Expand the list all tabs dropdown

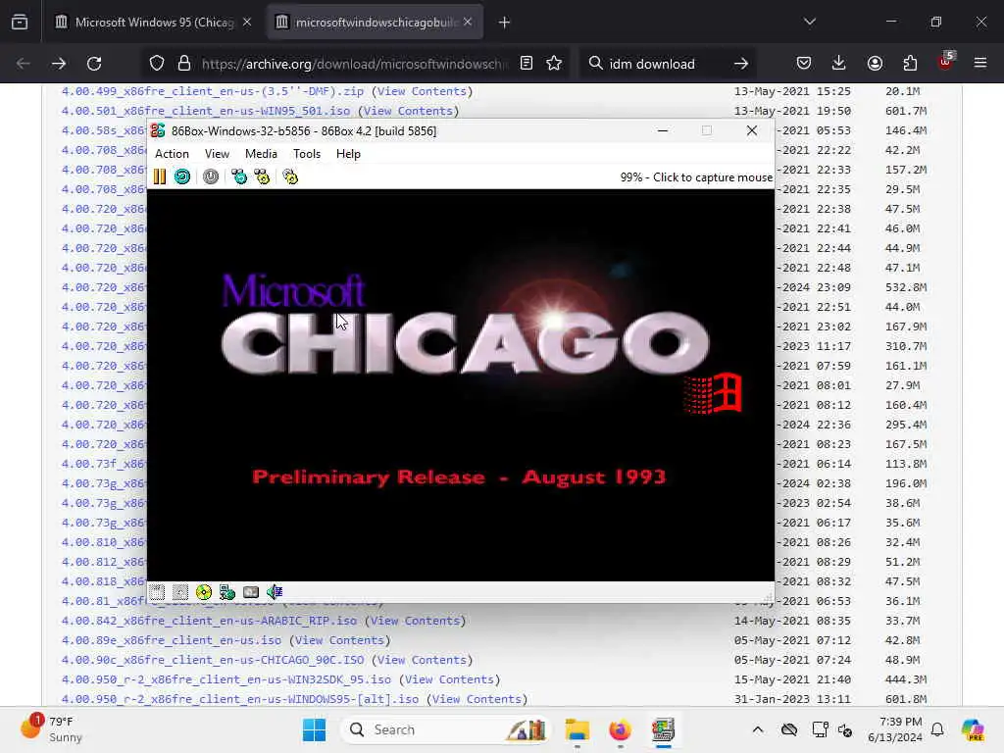pos(810,22)
